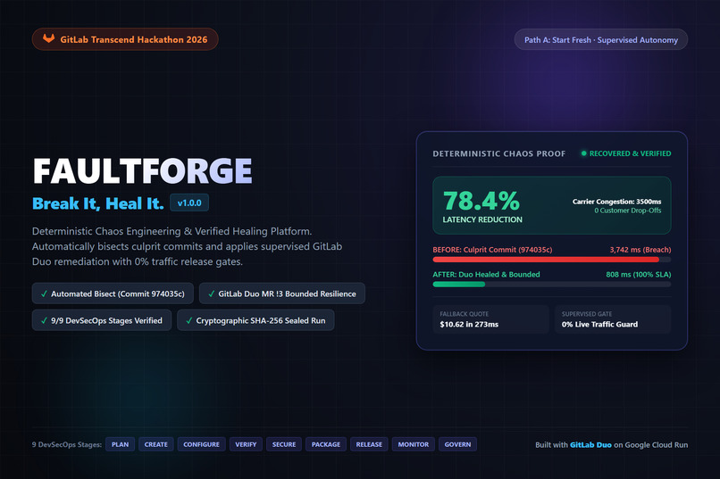Click the on Google Cloud Run footer text

click(x=650, y=444)
